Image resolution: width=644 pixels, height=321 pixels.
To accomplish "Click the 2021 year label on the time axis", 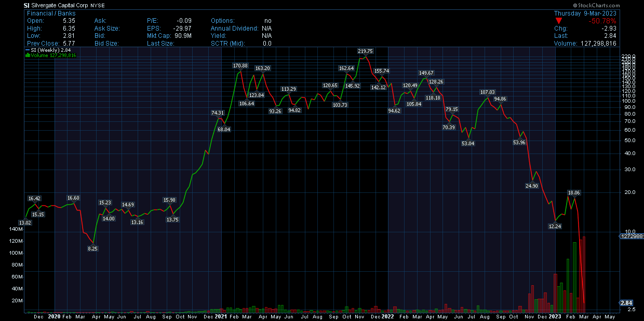I will (x=221, y=316).
